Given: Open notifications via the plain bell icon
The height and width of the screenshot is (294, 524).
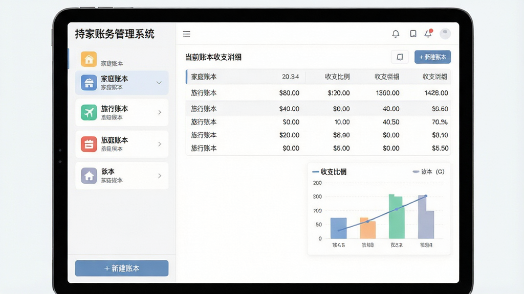Looking at the screenshot, I should [396, 34].
